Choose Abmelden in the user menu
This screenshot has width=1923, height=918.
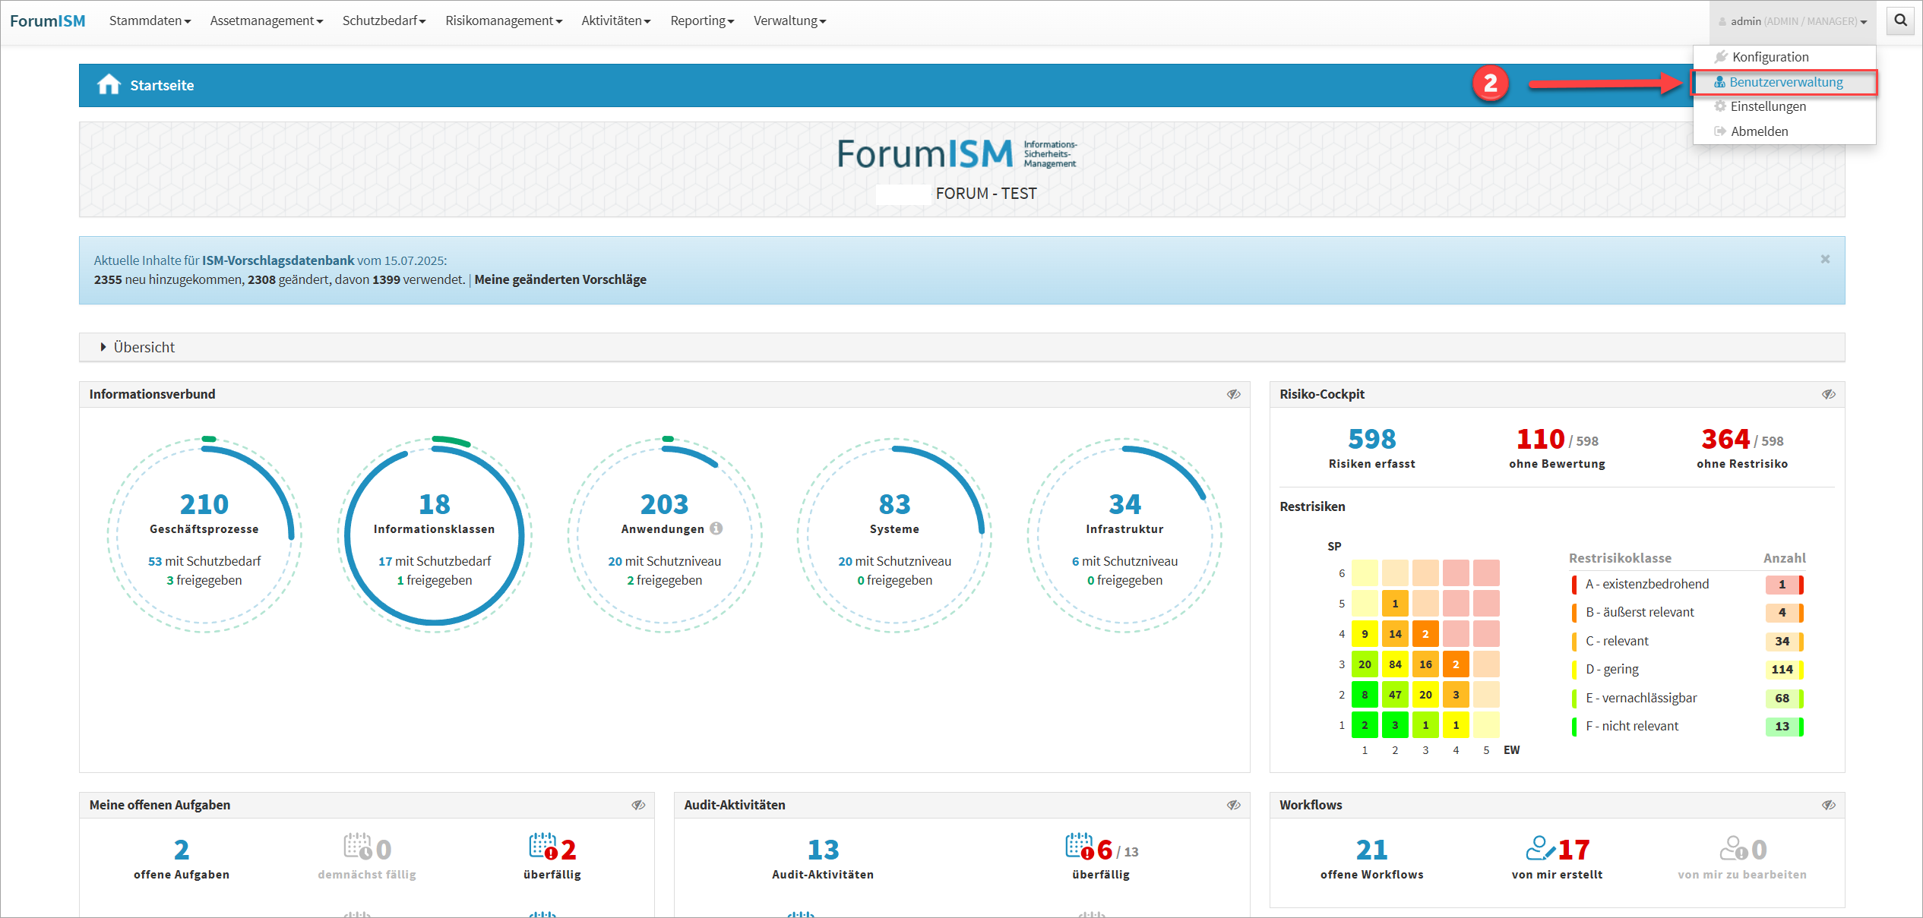pyautogui.click(x=1758, y=131)
